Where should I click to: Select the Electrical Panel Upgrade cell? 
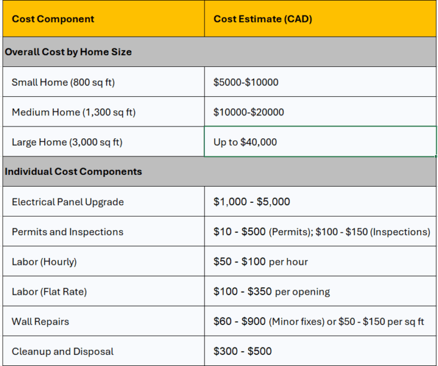[104, 202]
